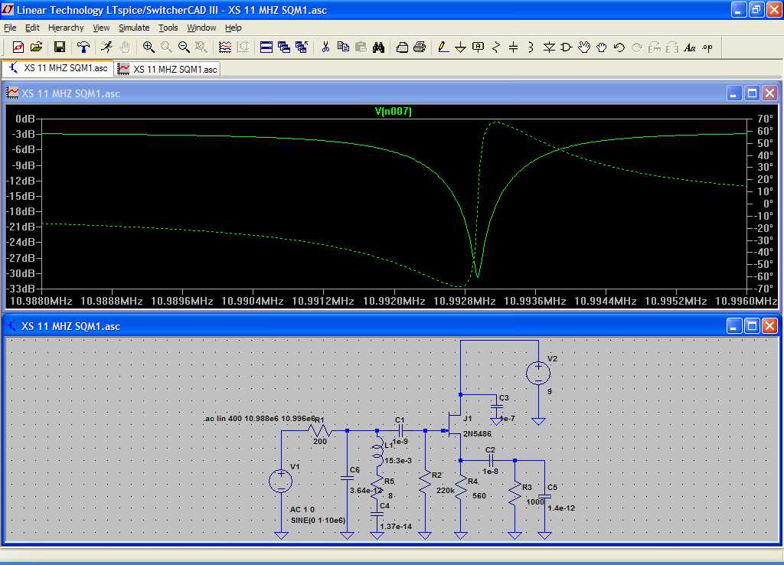
Task: Click the L1 inductor symbol in the schematic
Action: [x=377, y=452]
